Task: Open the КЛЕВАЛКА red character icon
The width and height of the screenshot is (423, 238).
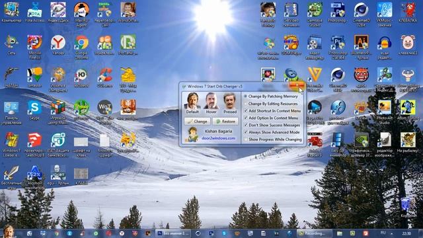Action: (408, 12)
